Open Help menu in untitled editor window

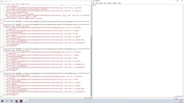119,3
